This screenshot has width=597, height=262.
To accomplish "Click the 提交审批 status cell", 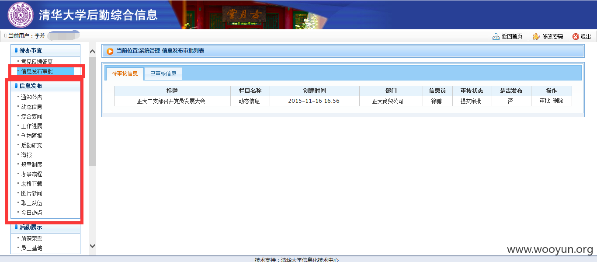I will pyautogui.click(x=471, y=101).
